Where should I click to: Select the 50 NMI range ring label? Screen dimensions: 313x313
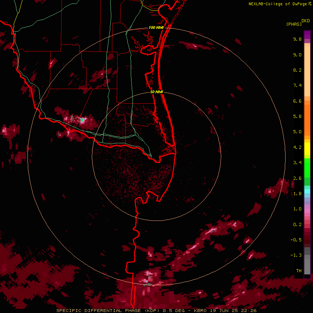pos(156,92)
